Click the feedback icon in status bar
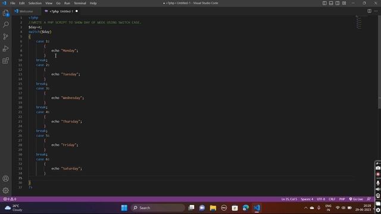The image size is (381, 214). (x=368, y=199)
